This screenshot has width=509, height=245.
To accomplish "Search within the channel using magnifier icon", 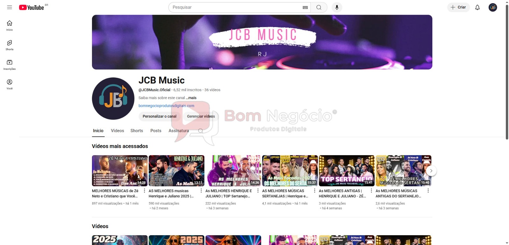I will pyautogui.click(x=200, y=131).
